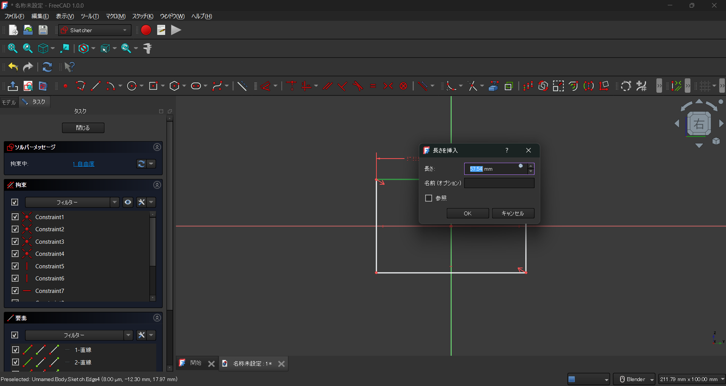The width and height of the screenshot is (726, 386).
Task: Collapse the ソルバーメッセージ section
Action: coord(157,147)
